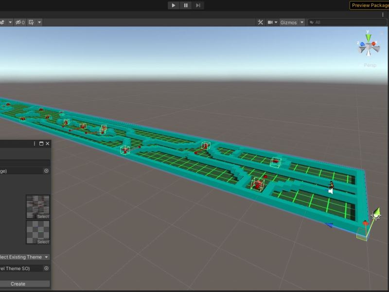The image size is (389, 292).
Task: Click the Step frame button
Action: coord(197,5)
